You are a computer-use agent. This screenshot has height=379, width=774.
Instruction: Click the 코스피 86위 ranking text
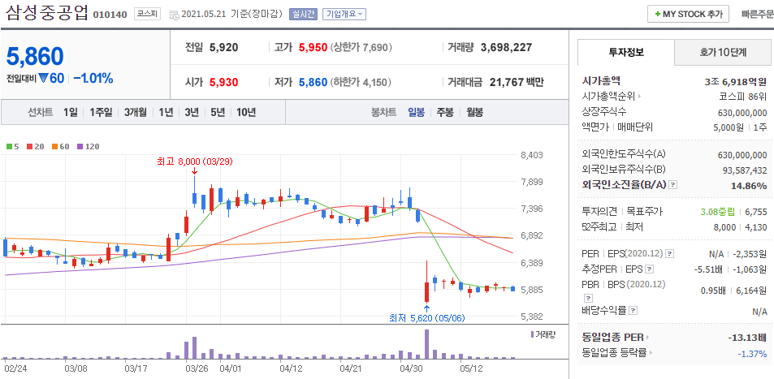point(743,97)
